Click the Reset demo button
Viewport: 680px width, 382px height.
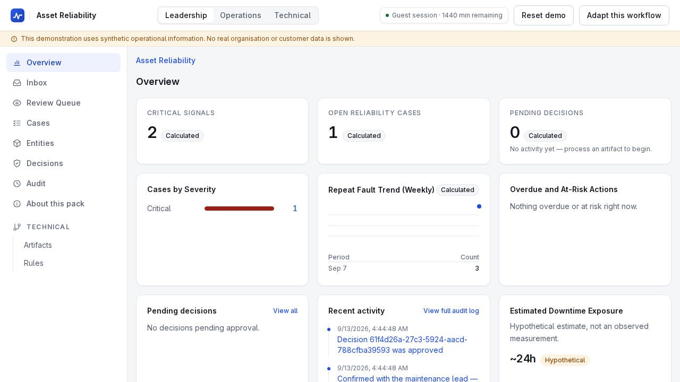tap(543, 15)
